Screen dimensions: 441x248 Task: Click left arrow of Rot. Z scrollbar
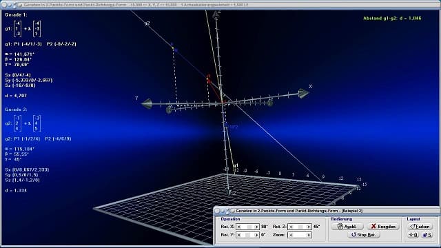coord(291,227)
